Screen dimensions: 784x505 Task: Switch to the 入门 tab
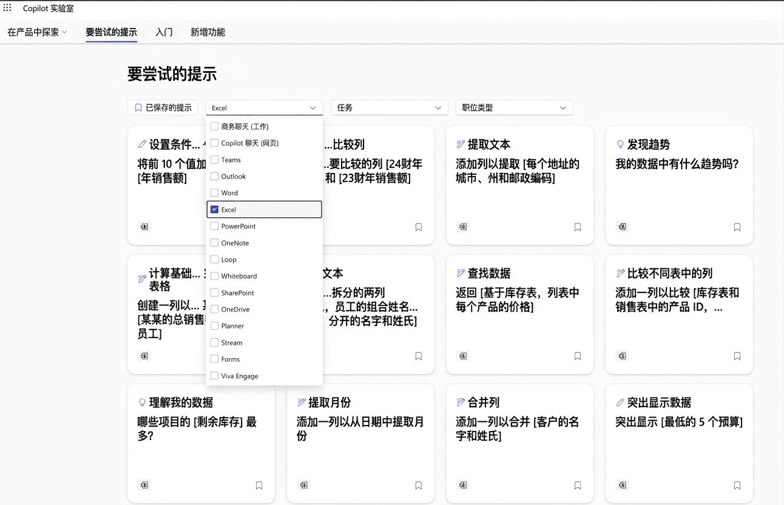pyautogui.click(x=164, y=32)
